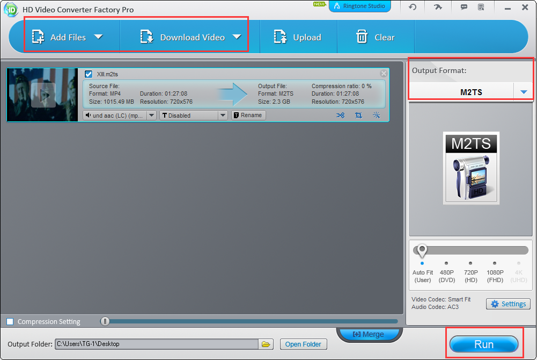Image resolution: width=537 pixels, height=360 pixels.
Task: Click the Open Folder button
Action: tap(304, 344)
